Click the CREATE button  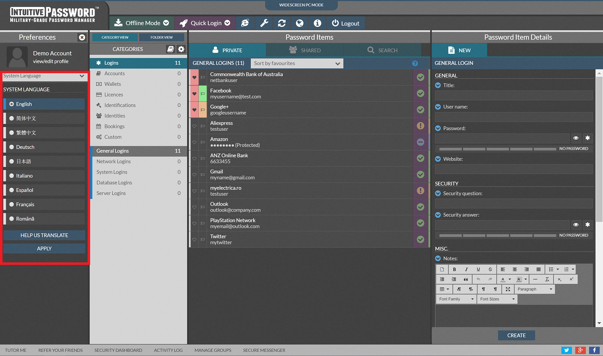click(516, 335)
